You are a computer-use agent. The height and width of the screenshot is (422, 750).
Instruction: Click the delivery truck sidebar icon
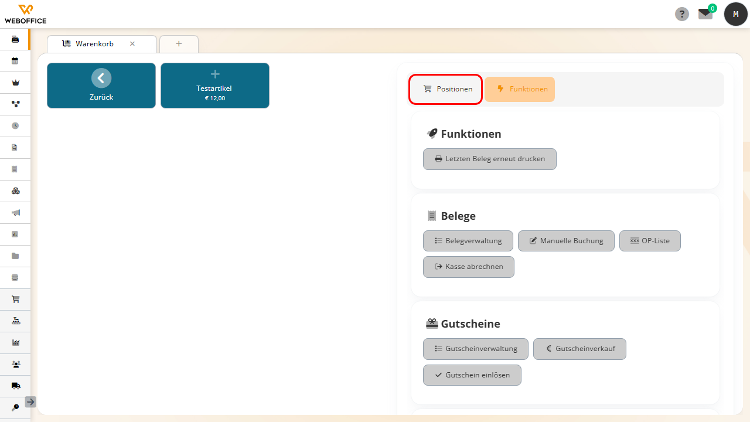pos(15,386)
